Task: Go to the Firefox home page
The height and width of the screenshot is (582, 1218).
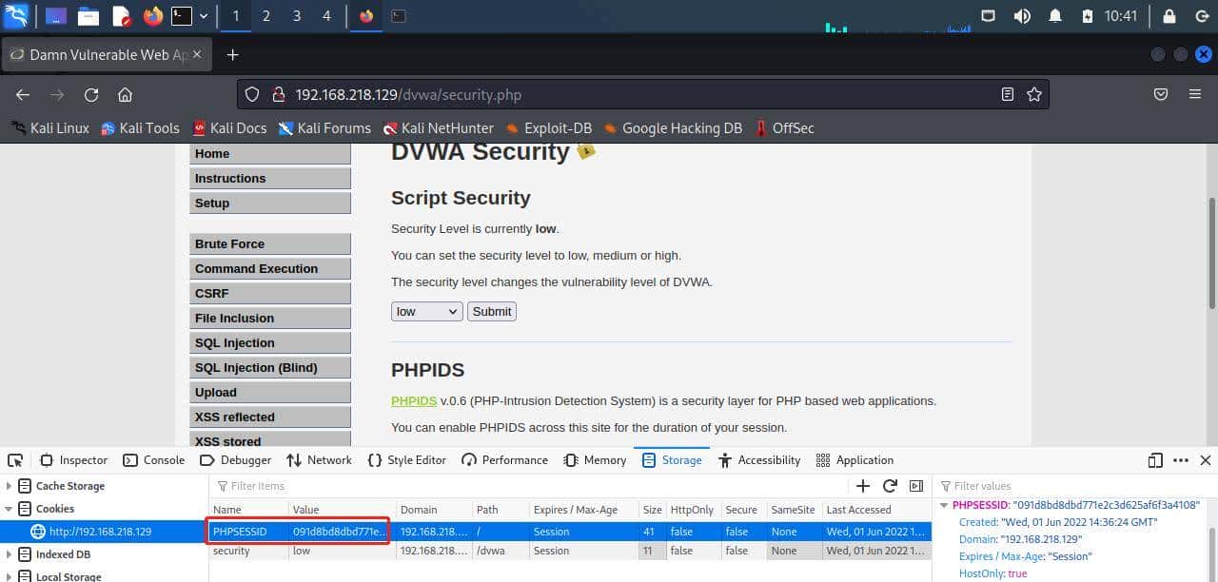Action: [x=125, y=94]
